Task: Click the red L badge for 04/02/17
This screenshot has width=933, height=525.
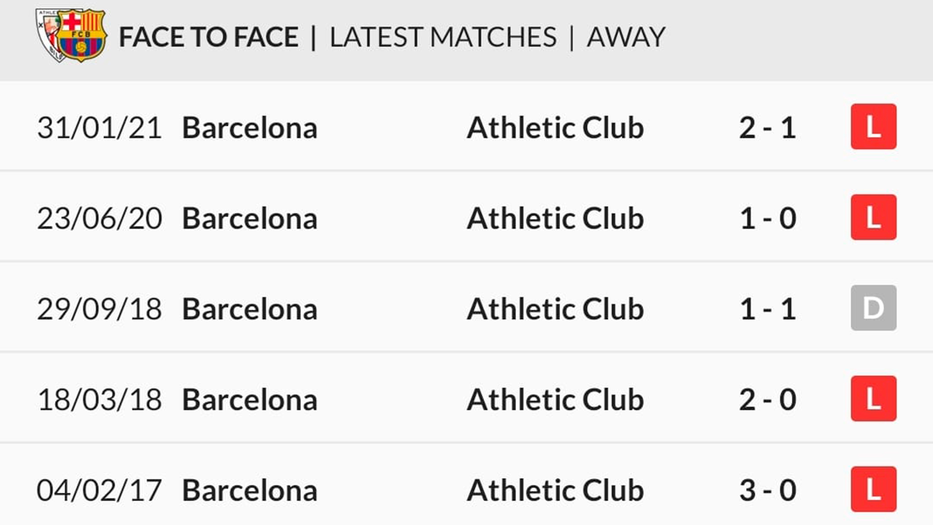Action: (873, 489)
